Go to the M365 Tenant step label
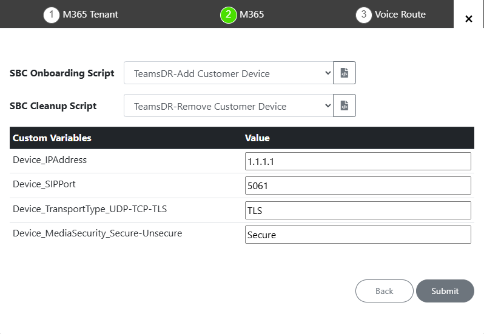The height and width of the screenshot is (334, 484). point(90,15)
